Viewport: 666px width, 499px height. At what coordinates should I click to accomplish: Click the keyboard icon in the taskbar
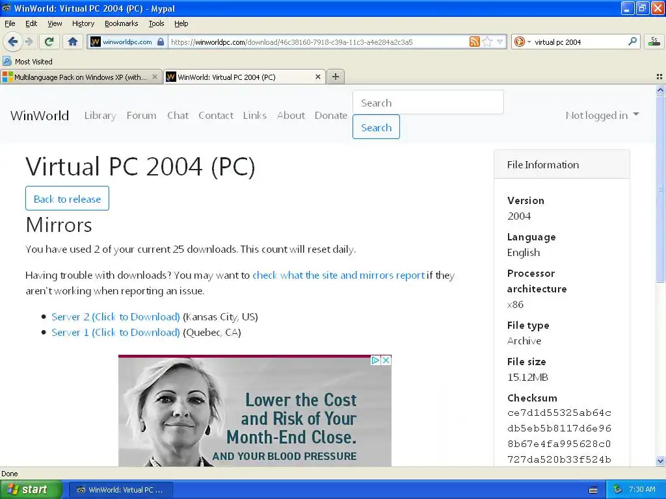593,490
